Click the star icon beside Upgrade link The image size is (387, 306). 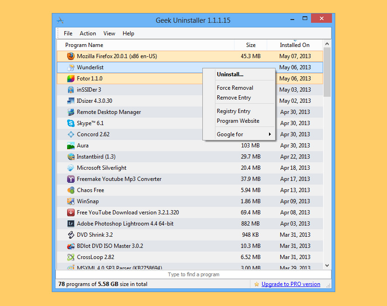(x=257, y=284)
